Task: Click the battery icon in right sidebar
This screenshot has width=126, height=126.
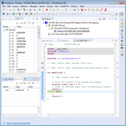Action: (122, 48)
